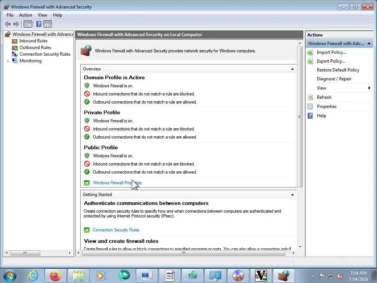
Task: Click the Import Policy icon
Action: [x=310, y=52]
